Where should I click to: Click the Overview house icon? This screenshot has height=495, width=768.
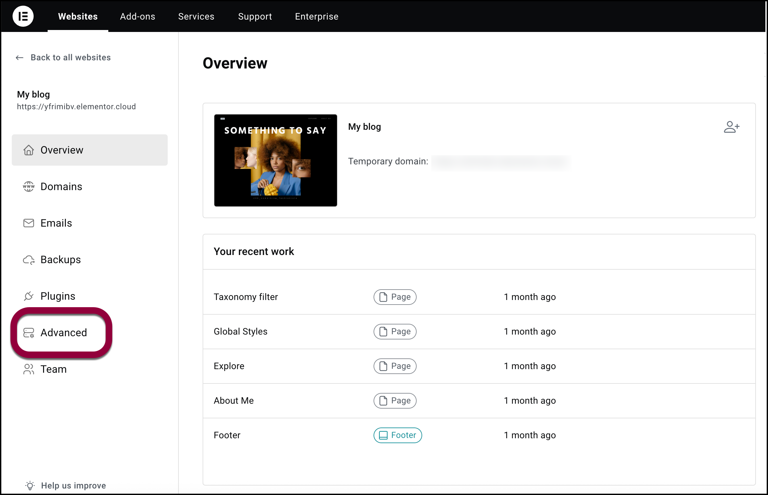pos(29,150)
